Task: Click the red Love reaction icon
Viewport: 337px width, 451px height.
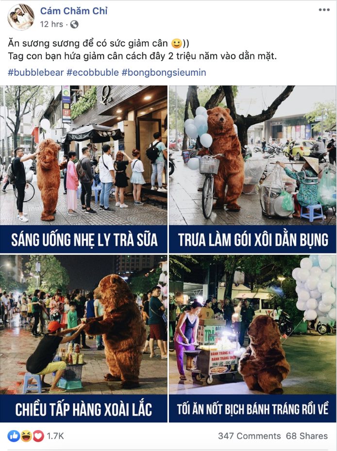Action: tap(38, 436)
